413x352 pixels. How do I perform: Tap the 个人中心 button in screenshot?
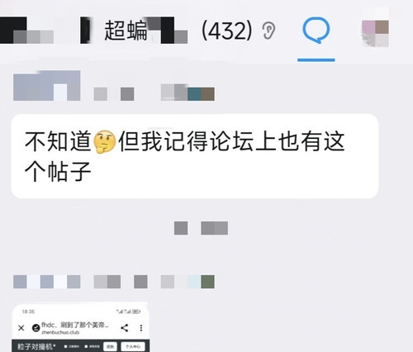coord(133,346)
